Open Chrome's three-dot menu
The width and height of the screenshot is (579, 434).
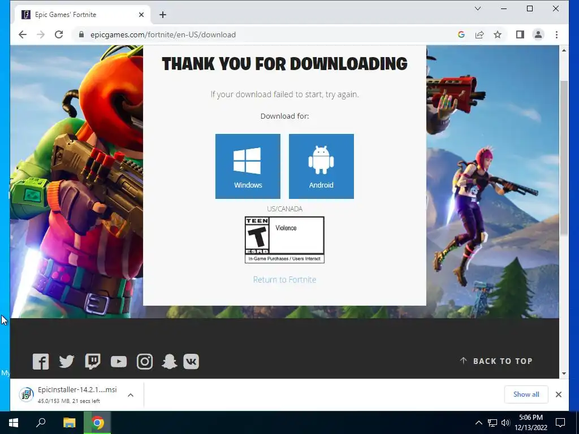tap(556, 34)
